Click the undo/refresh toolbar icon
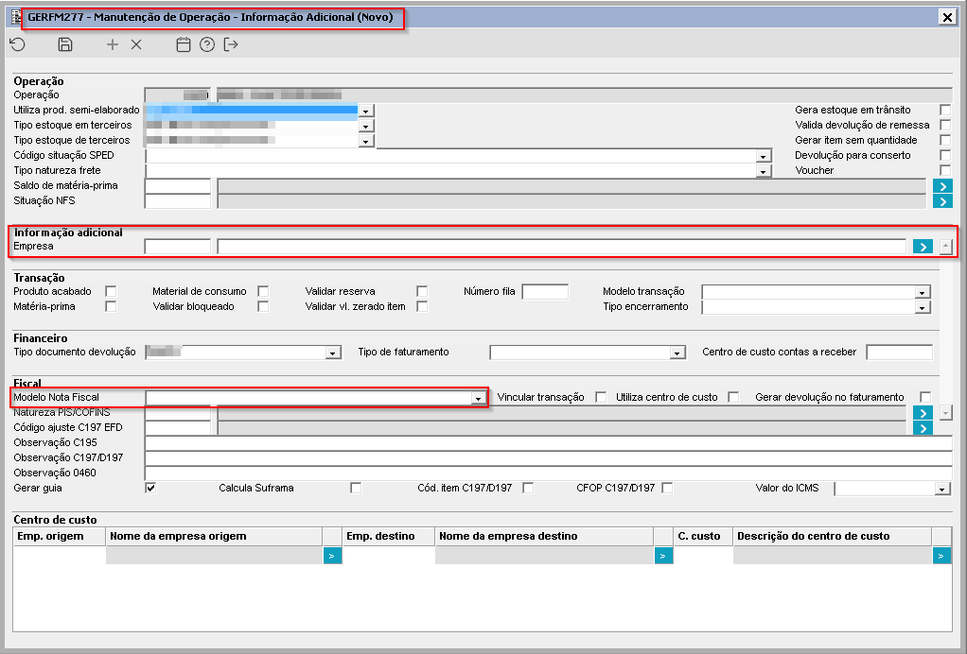Viewport: 967px width, 654px height. (x=18, y=44)
